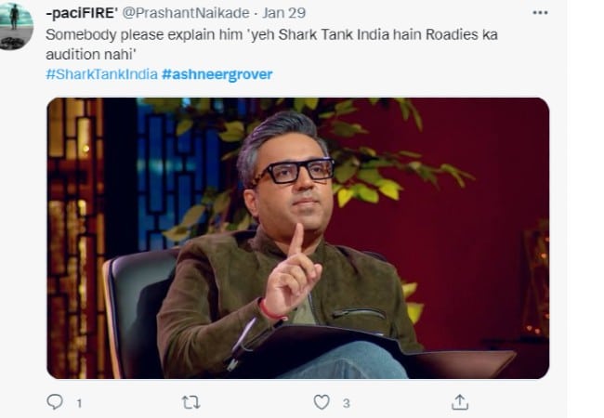
Task: Open the share upload arrow icon
Action: (x=460, y=402)
